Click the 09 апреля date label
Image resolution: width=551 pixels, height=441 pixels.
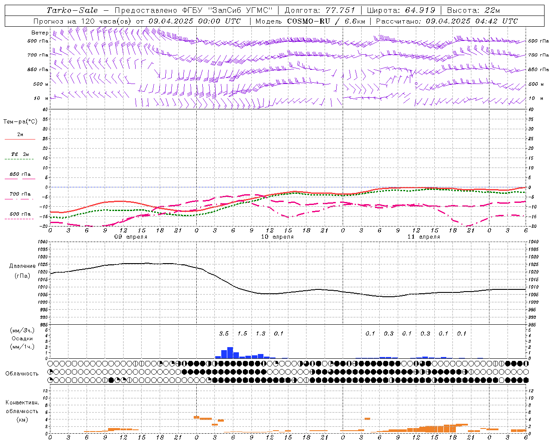pyautogui.click(x=130, y=237)
